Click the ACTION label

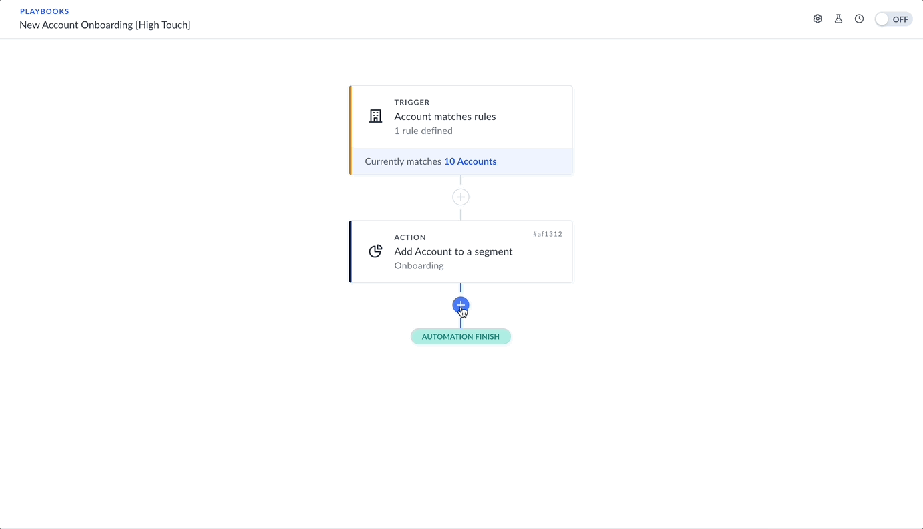(410, 237)
